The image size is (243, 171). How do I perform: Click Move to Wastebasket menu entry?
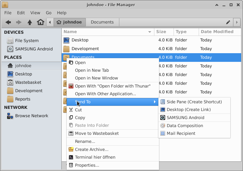click(113, 134)
